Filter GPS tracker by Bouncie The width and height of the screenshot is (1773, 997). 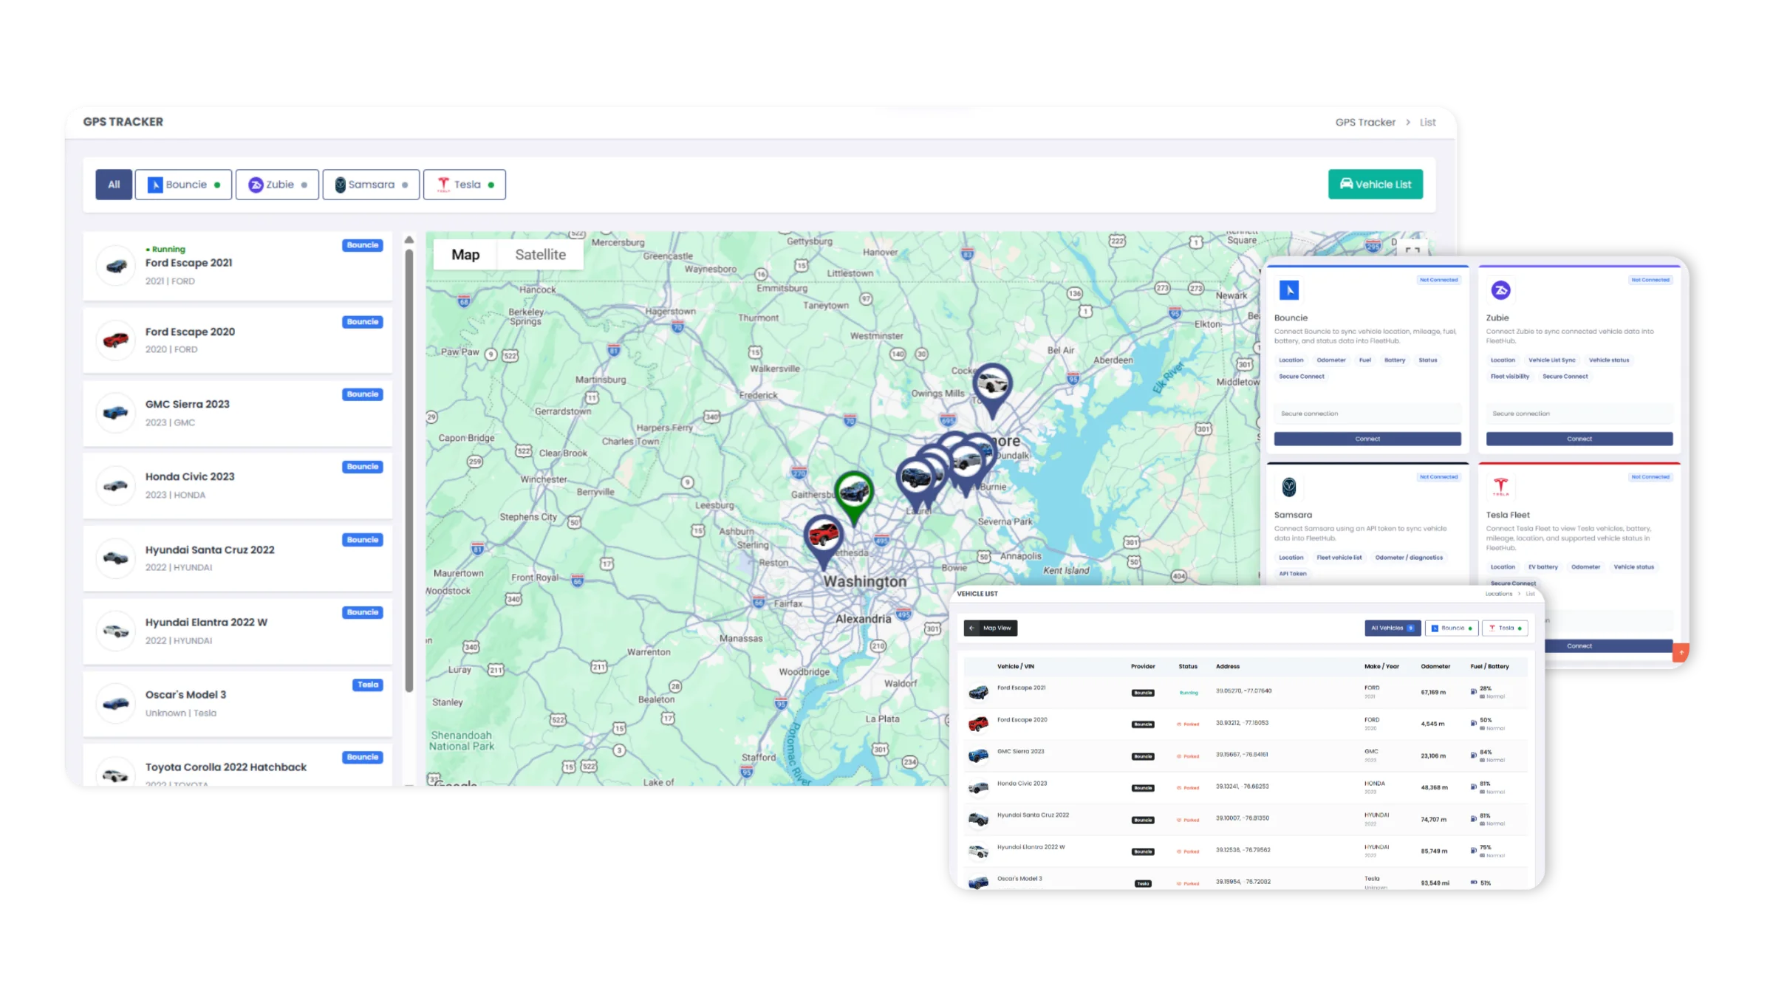(x=183, y=185)
